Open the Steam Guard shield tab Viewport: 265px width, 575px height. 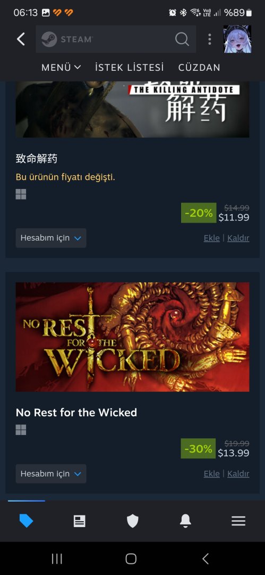tap(133, 521)
